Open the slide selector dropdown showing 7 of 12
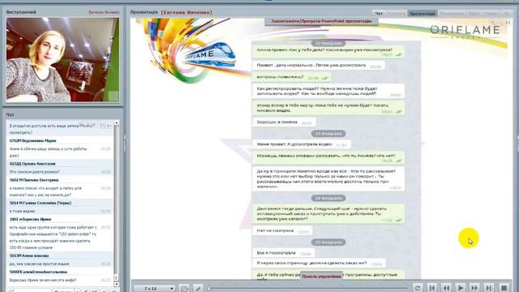Viewport: 519px width, 292px height. pyautogui.click(x=155, y=289)
